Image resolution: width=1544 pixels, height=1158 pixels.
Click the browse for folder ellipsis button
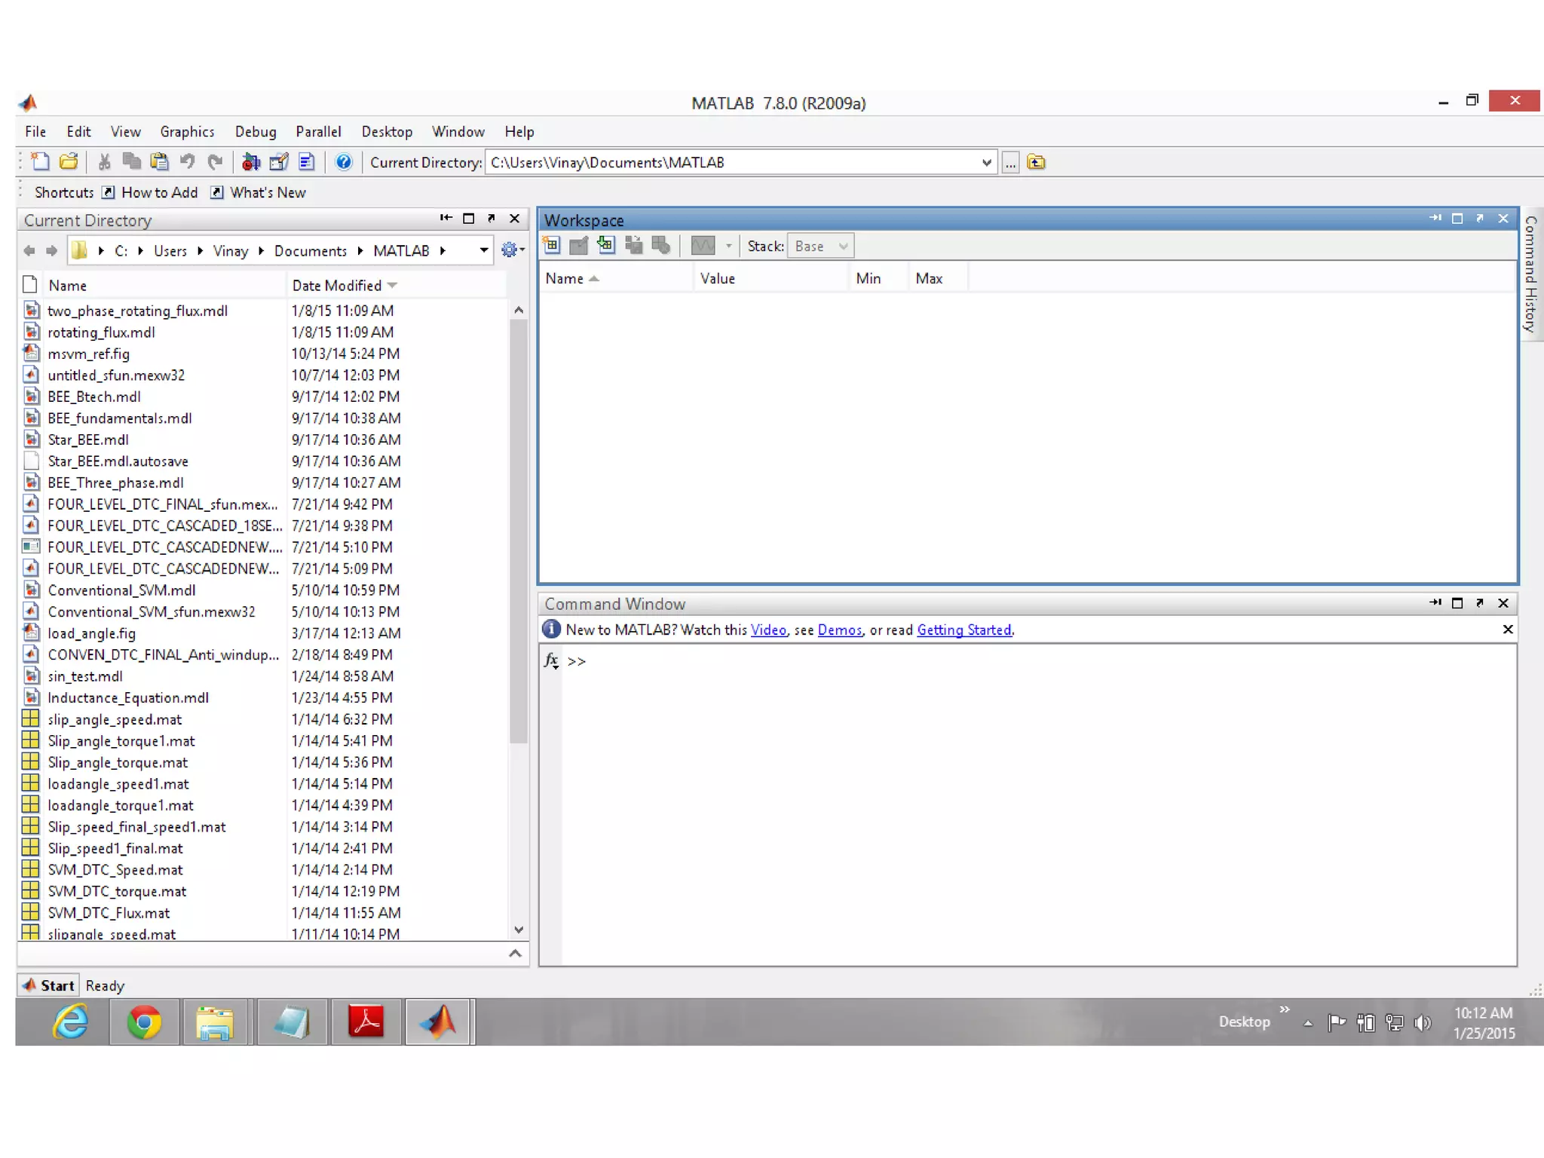pos(1010,162)
